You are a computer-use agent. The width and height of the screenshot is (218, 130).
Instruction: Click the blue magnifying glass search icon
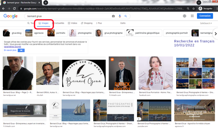coord(126,16)
